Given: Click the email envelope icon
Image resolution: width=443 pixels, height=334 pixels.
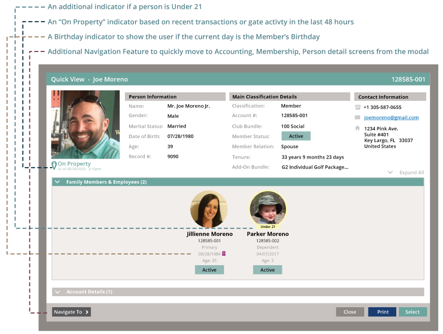Looking at the screenshot, I should 357,118.
